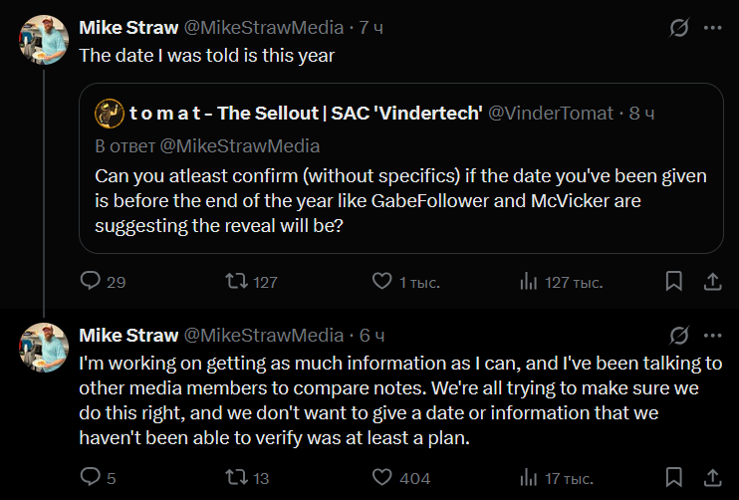Reply to the second tweet with 5 replies
This screenshot has height=500, width=739.
tap(91, 478)
